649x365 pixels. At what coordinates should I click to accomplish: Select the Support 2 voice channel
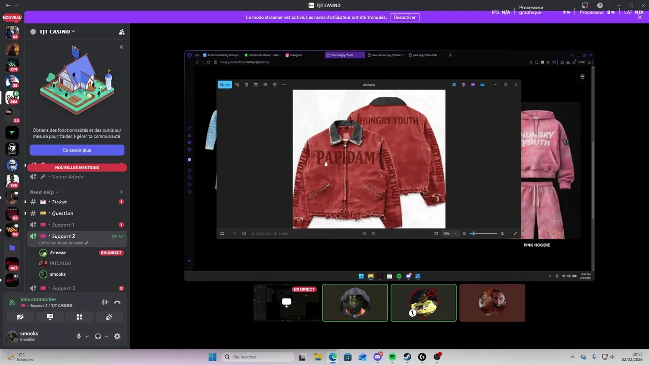(77, 236)
